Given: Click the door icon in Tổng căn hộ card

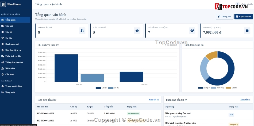Looking at the screenshot, I should pyautogui.click(x=82, y=31).
